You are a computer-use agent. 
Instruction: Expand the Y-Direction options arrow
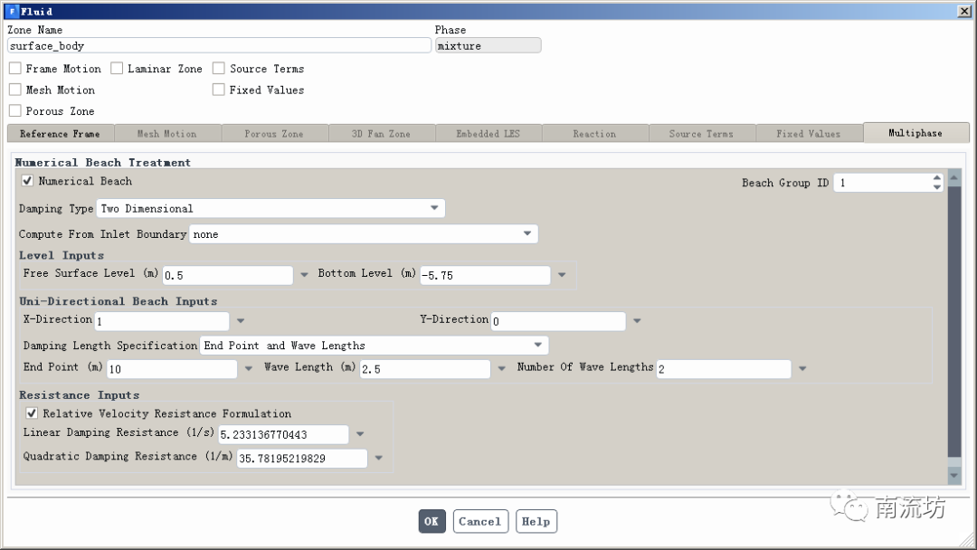click(637, 321)
